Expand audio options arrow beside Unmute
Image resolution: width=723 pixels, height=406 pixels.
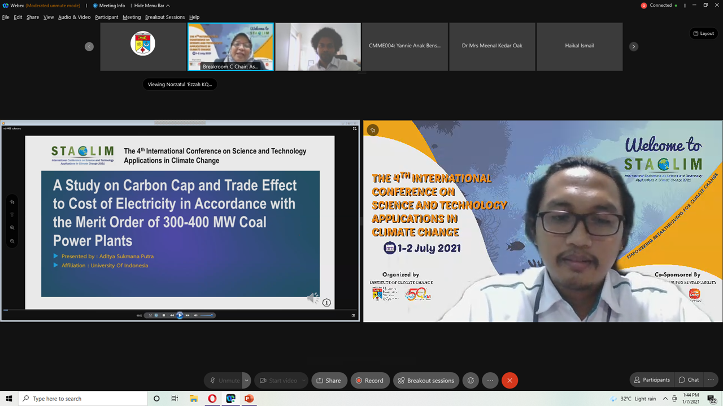[247, 381]
